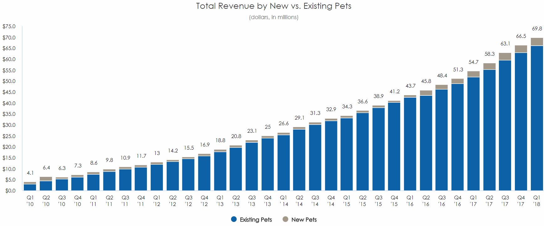Click the 36.6 data label

(363, 101)
